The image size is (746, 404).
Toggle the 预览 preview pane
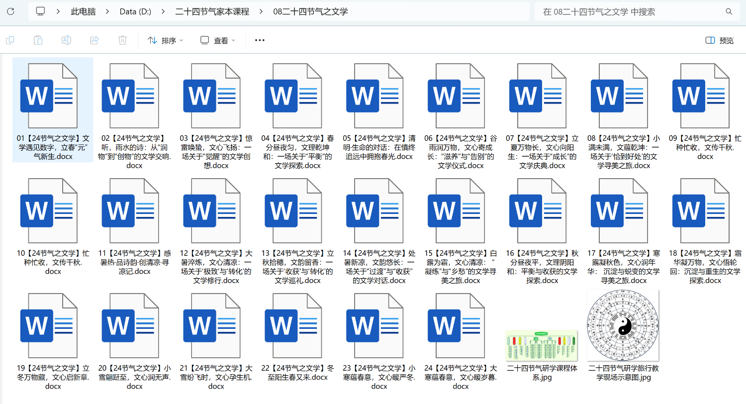click(x=720, y=40)
